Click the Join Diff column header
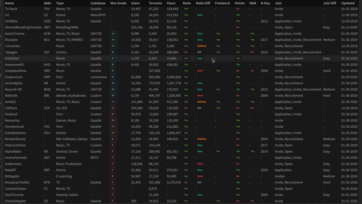The image size is (362, 204). pyautogui.click(x=330, y=3)
